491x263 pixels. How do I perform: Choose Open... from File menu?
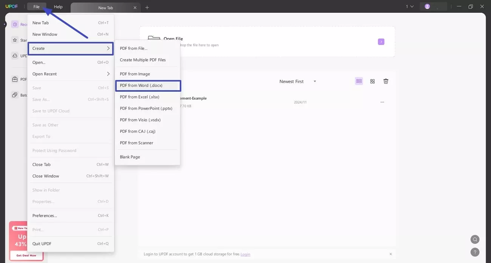[x=71, y=62]
